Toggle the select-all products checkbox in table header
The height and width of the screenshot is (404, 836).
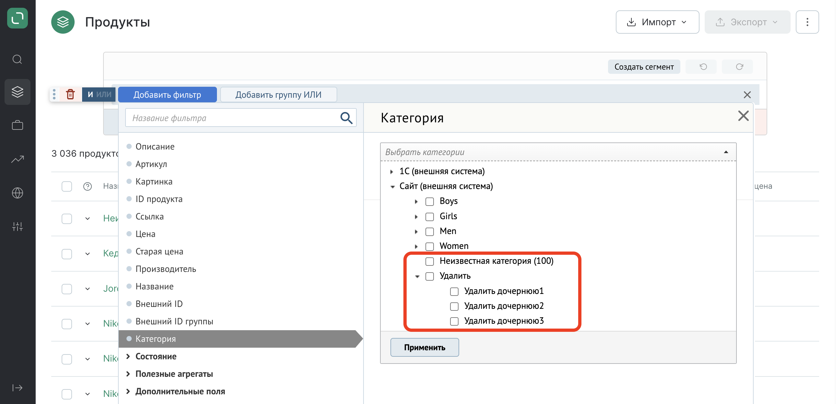[x=67, y=186]
